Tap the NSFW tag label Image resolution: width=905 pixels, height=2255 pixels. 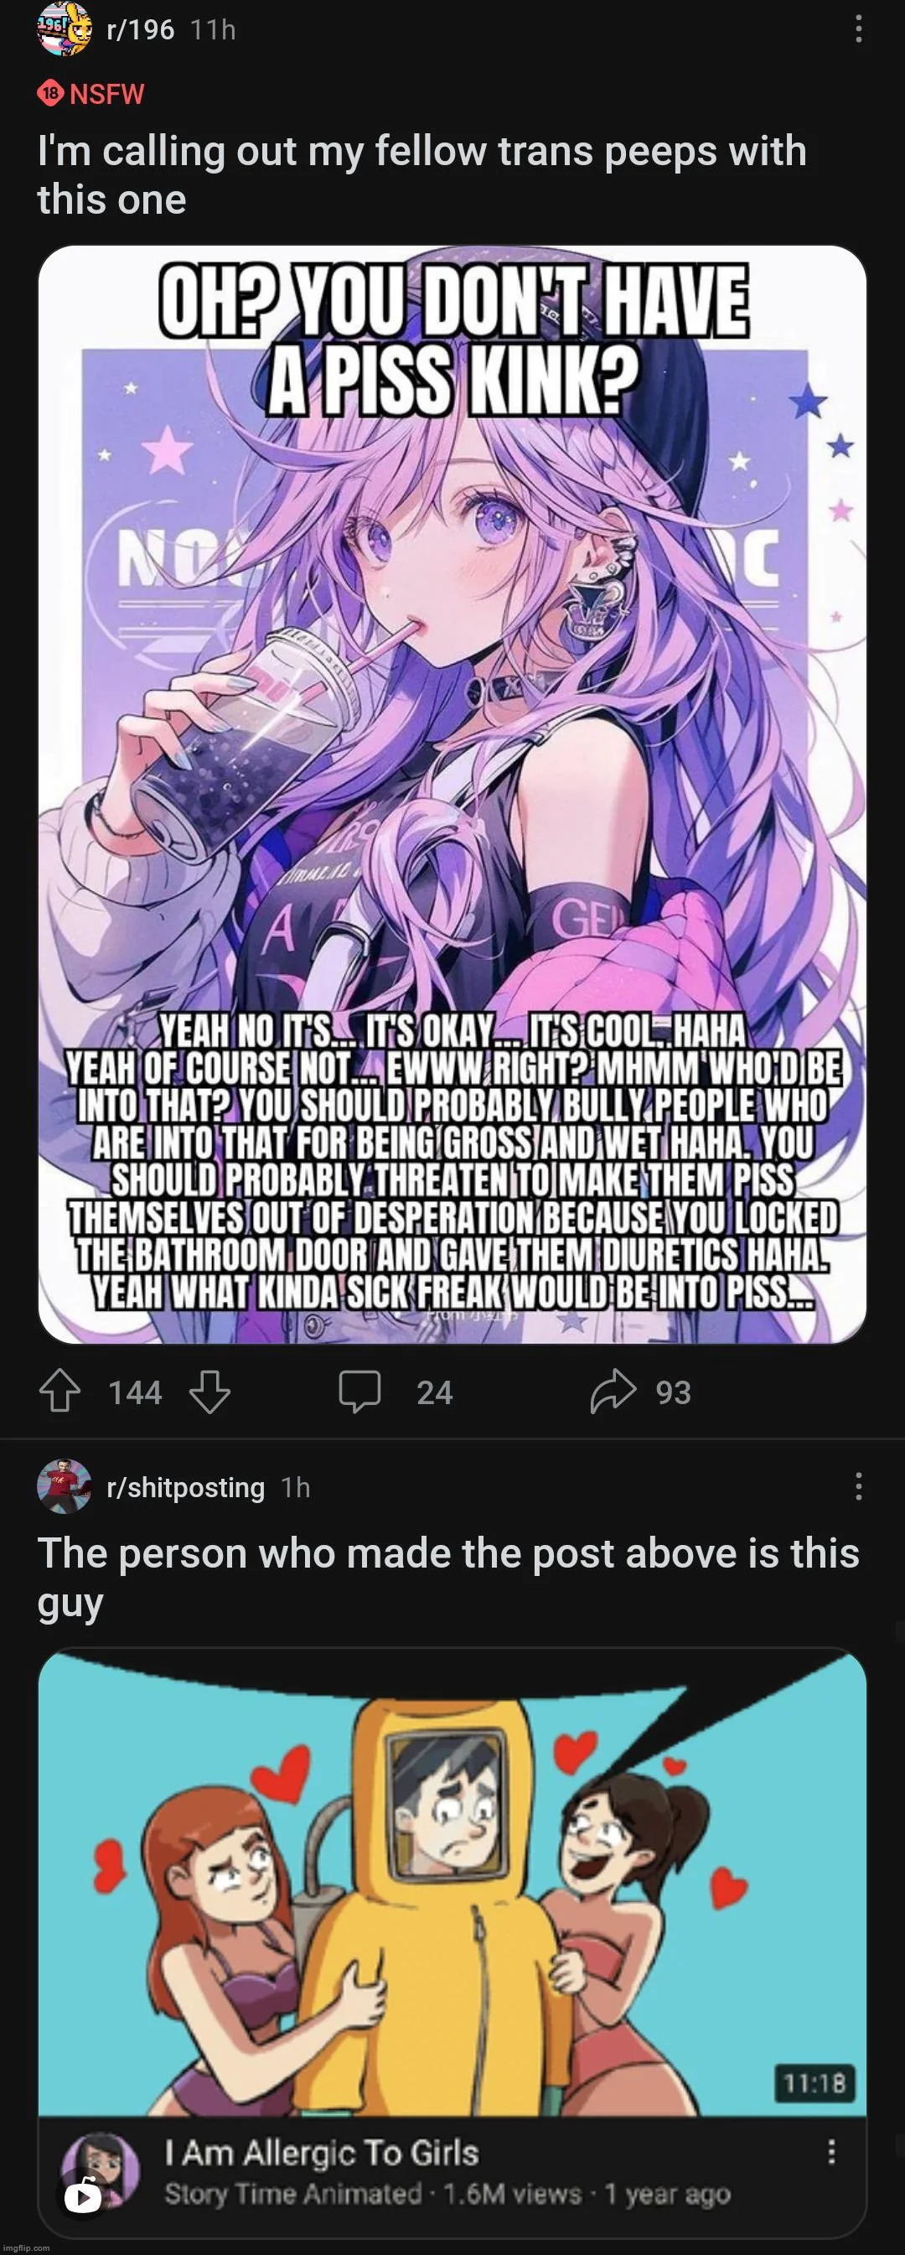pos(91,94)
